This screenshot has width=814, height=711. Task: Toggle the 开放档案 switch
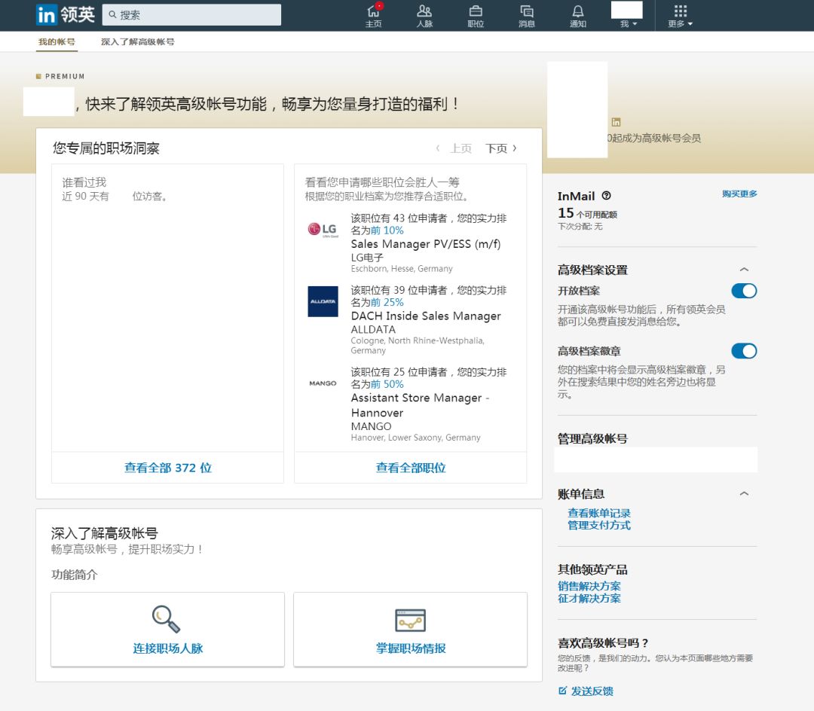coord(744,291)
